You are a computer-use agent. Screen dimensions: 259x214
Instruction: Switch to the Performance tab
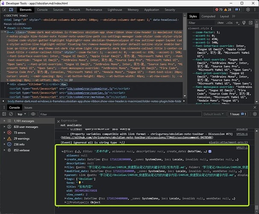click(94, 9)
